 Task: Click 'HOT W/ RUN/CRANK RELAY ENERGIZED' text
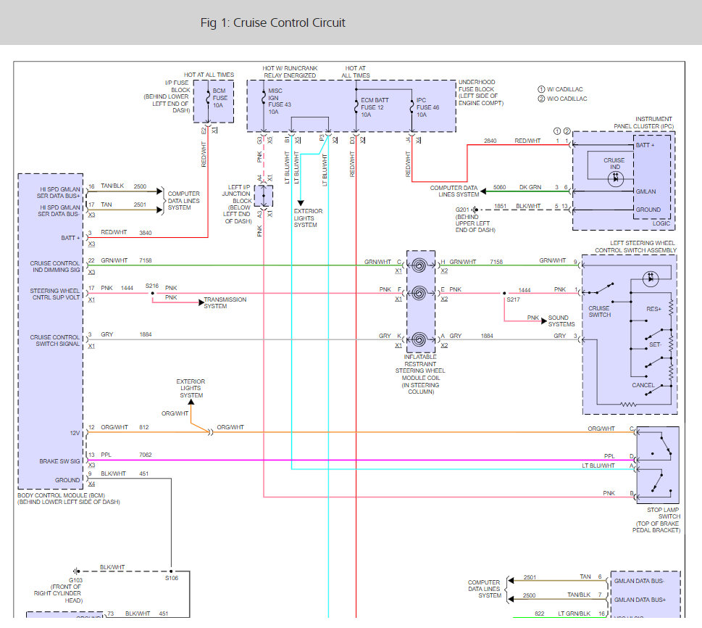click(290, 72)
